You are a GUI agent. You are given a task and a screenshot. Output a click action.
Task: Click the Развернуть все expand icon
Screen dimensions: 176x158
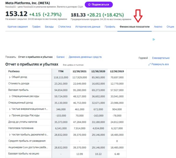pos(150,64)
